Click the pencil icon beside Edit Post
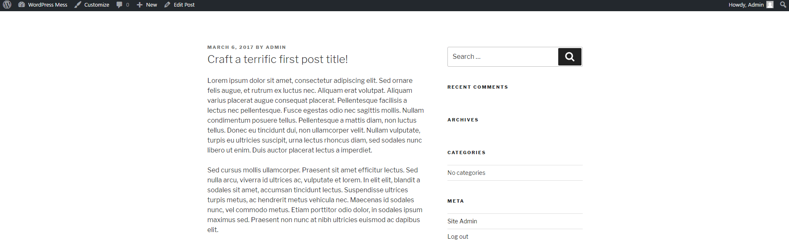This screenshot has height=242, width=789. click(x=167, y=5)
